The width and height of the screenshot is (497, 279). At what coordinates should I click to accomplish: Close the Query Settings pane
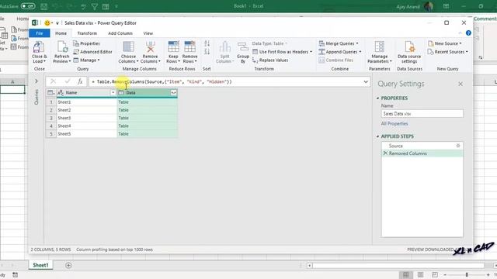click(x=461, y=84)
